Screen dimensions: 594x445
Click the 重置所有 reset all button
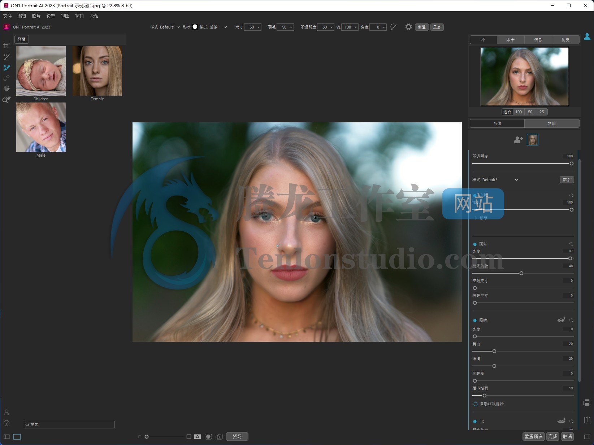pos(534,437)
